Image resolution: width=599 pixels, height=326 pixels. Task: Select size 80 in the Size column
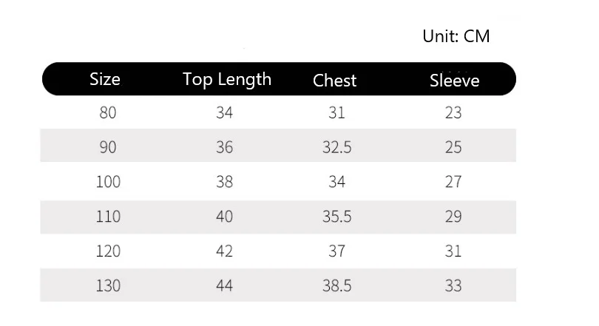(x=108, y=113)
